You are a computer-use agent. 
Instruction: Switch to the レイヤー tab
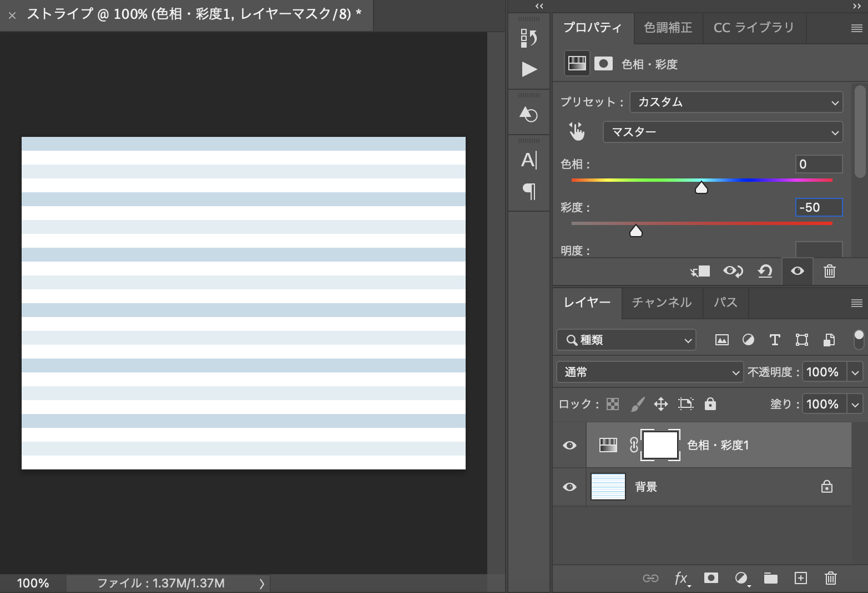[587, 303]
